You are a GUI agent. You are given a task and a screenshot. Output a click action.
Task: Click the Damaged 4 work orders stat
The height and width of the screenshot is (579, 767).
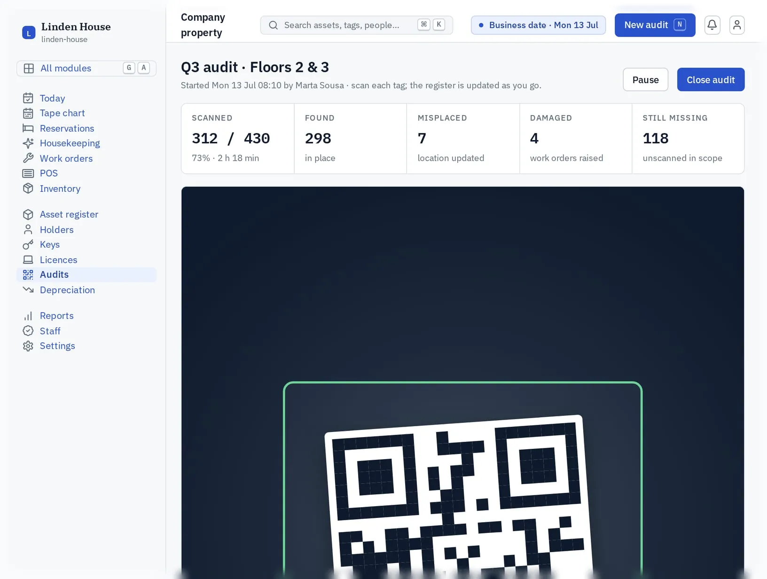[x=576, y=139]
